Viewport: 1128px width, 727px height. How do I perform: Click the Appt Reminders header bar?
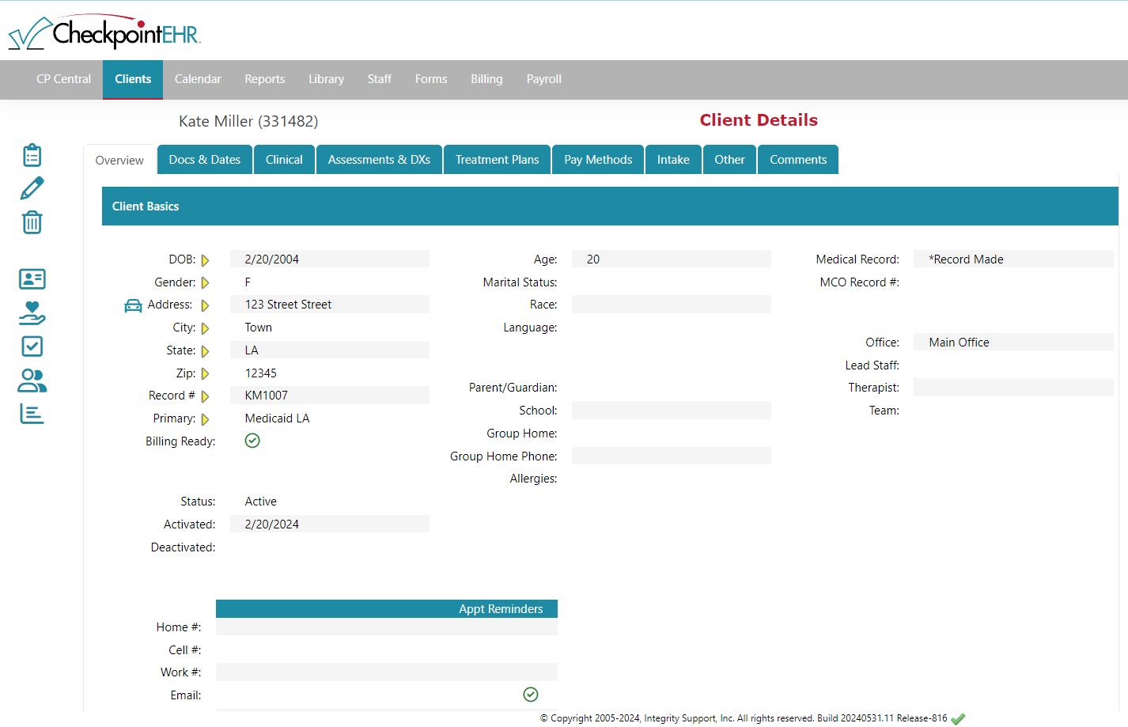coord(386,608)
